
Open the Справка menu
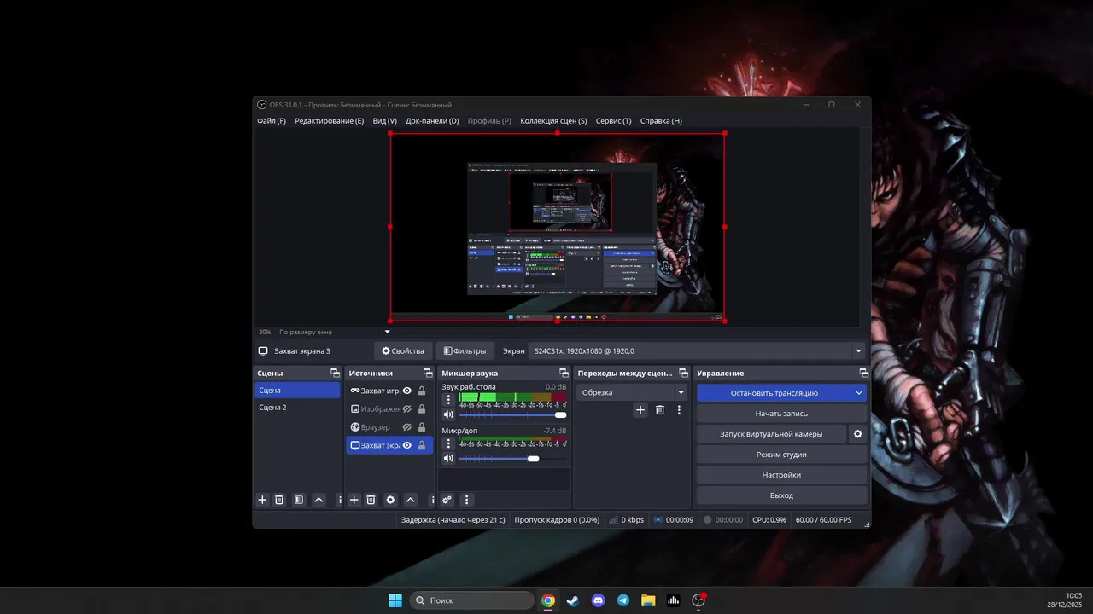661,121
